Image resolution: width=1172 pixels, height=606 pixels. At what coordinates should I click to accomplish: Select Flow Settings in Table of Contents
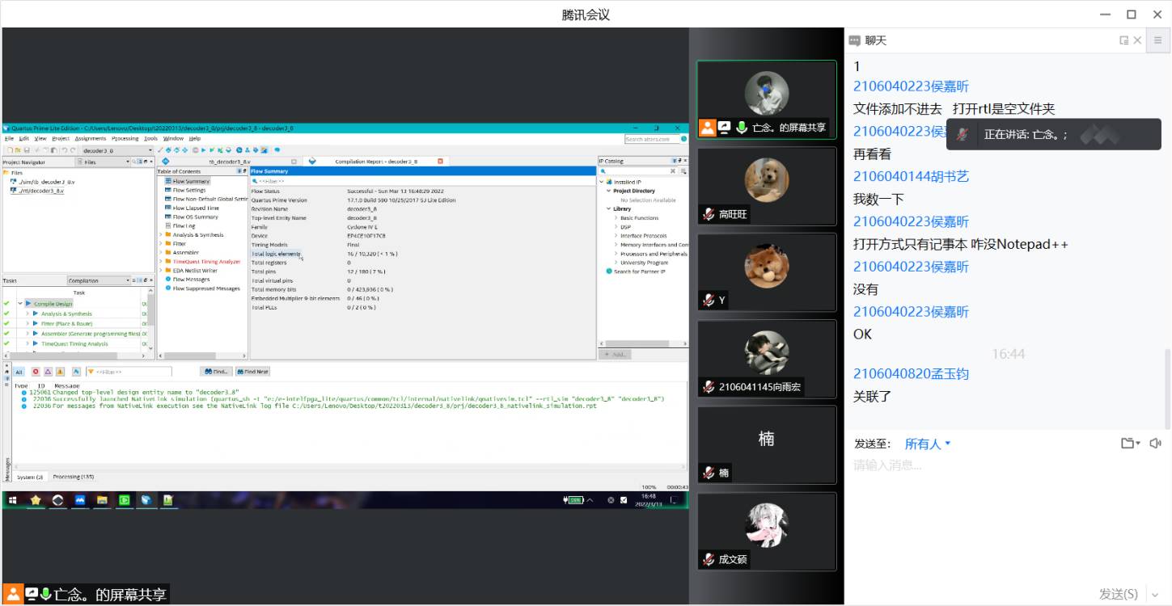pyautogui.click(x=189, y=191)
